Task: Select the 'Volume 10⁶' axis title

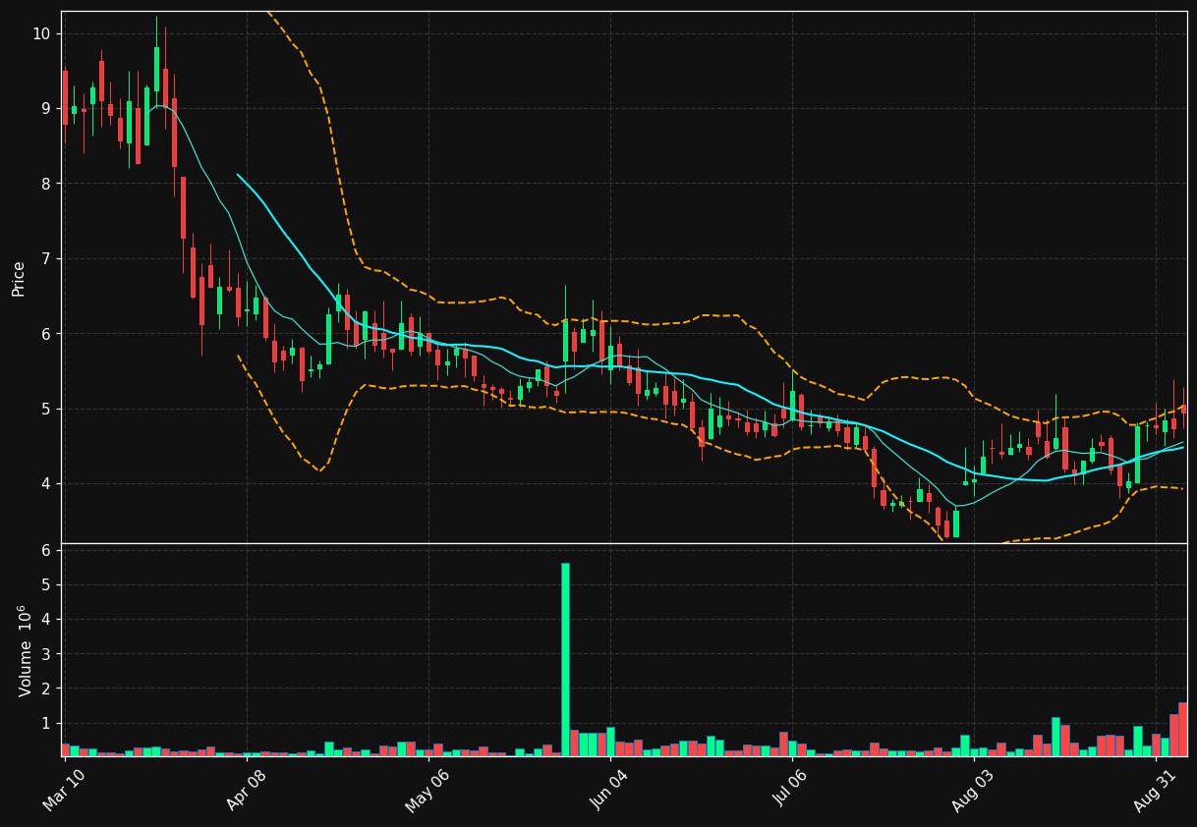Action: (25, 650)
